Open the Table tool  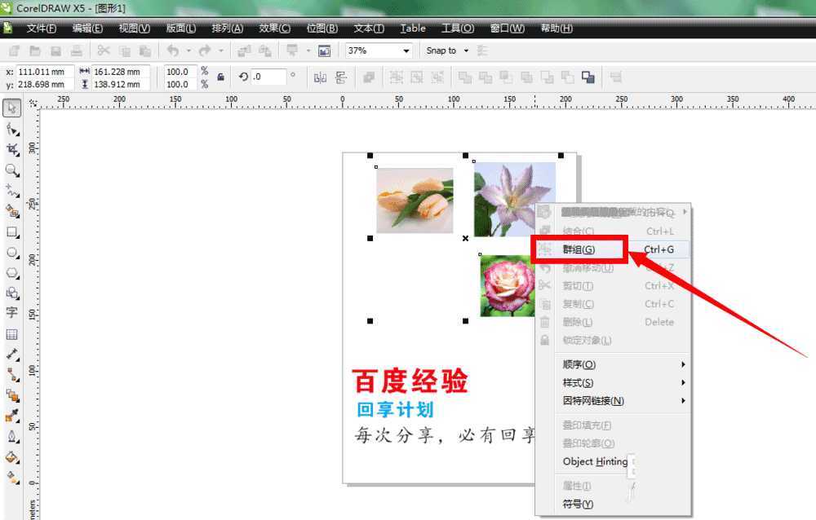coord(11,334)
